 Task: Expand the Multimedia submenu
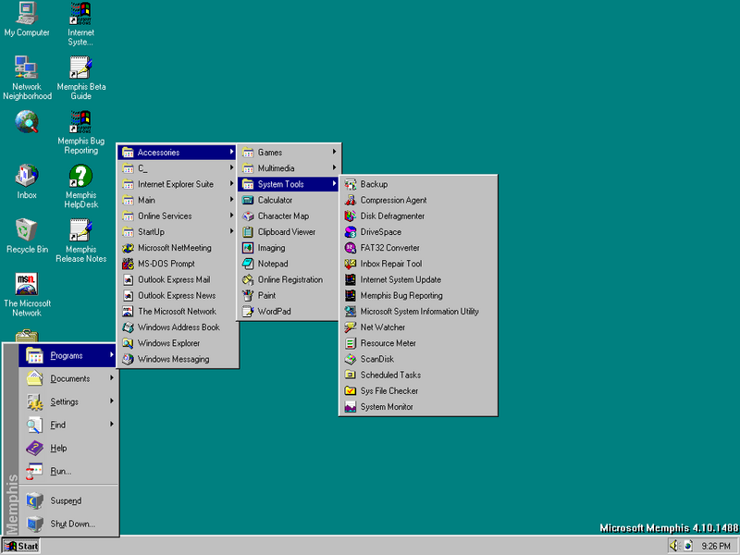276,168
